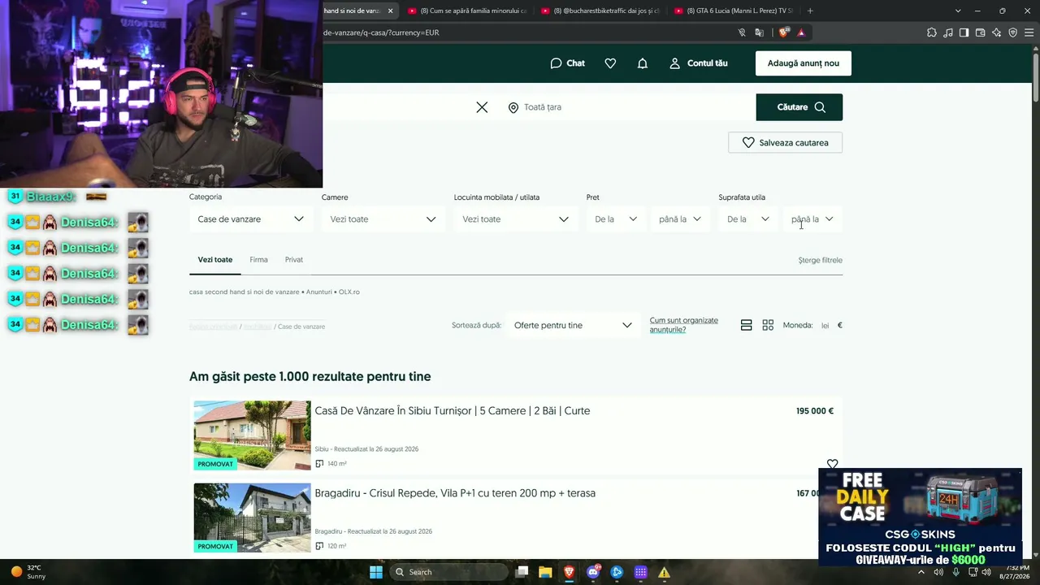
Task: Click Case de vanzare breadcrumb
Action: pyautogui.click(x=301, y=327)
